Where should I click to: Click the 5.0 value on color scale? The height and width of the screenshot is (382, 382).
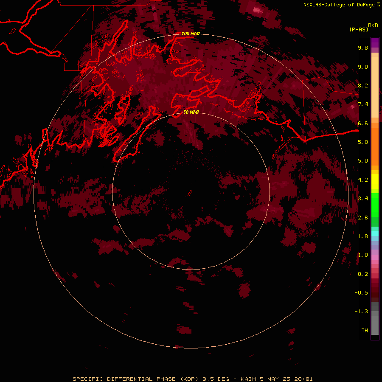pos(363,161)
